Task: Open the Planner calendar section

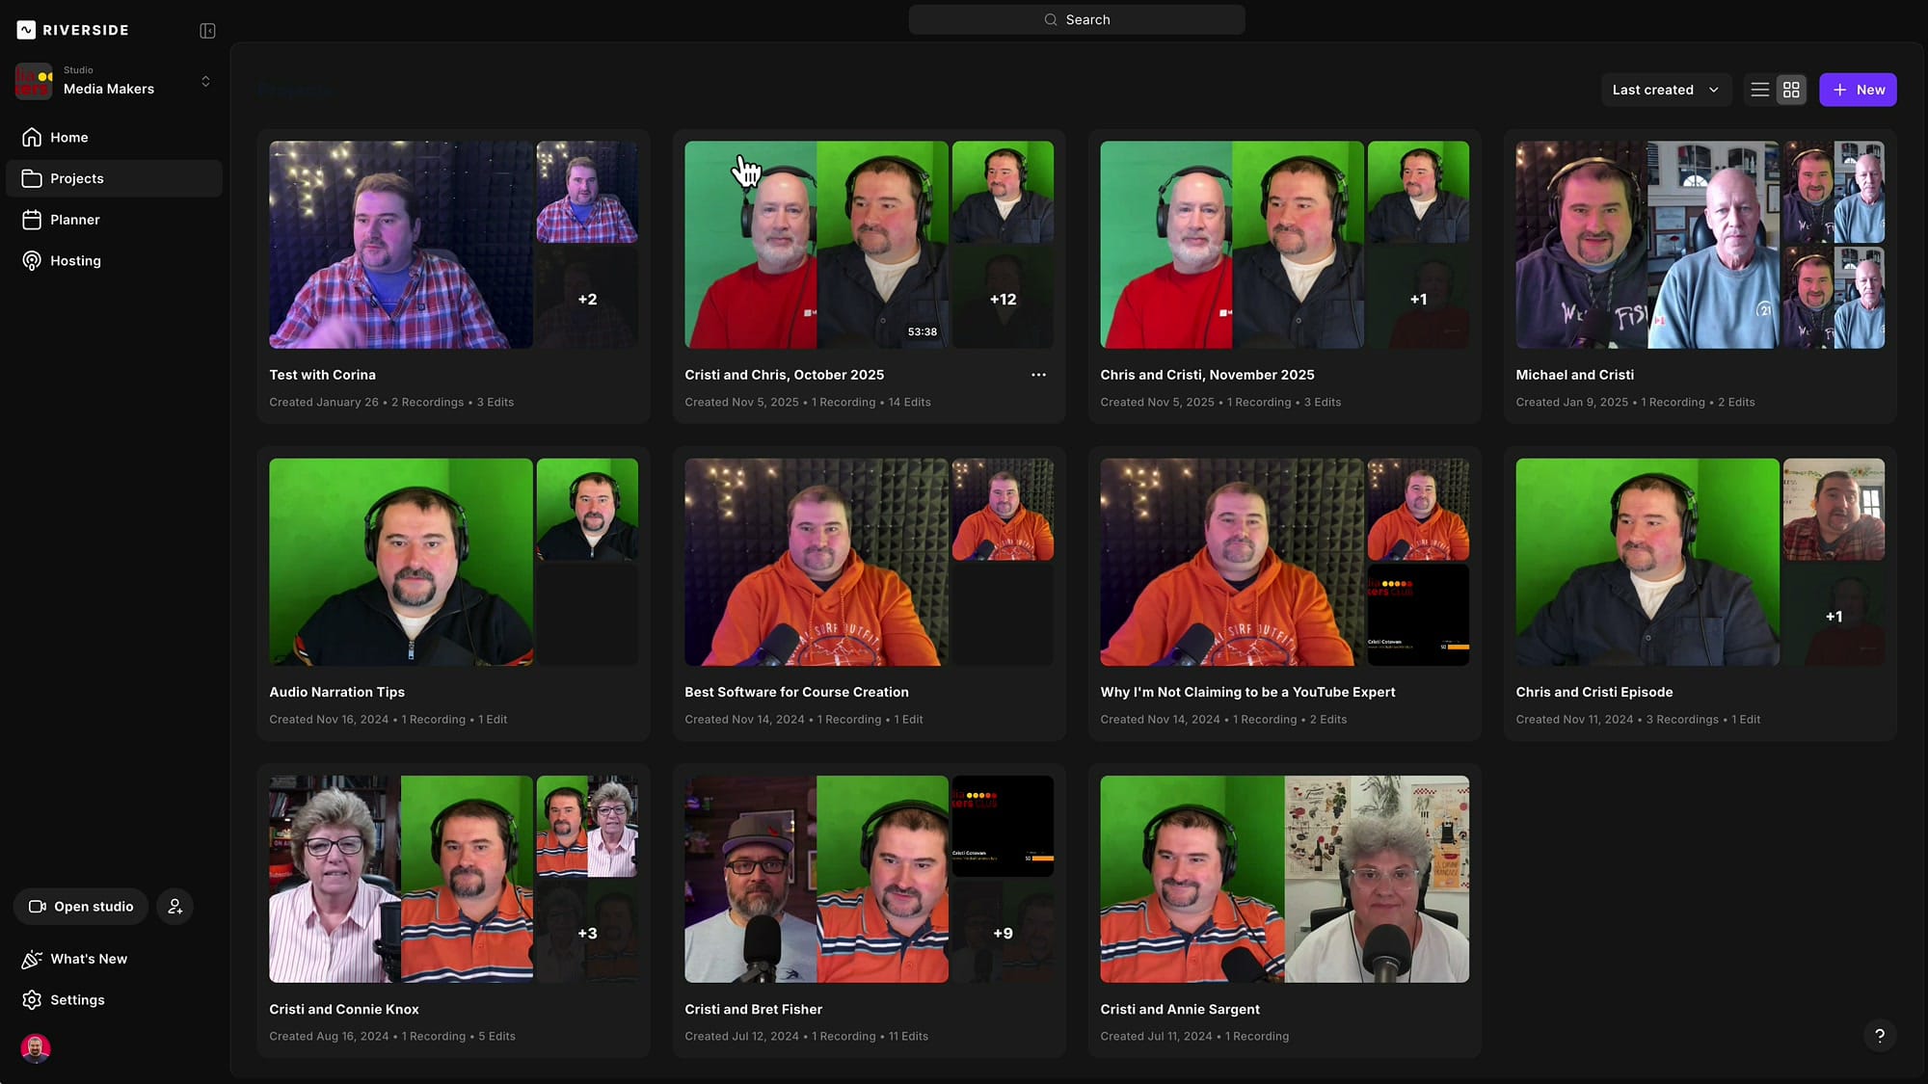Action: (74, 219)
